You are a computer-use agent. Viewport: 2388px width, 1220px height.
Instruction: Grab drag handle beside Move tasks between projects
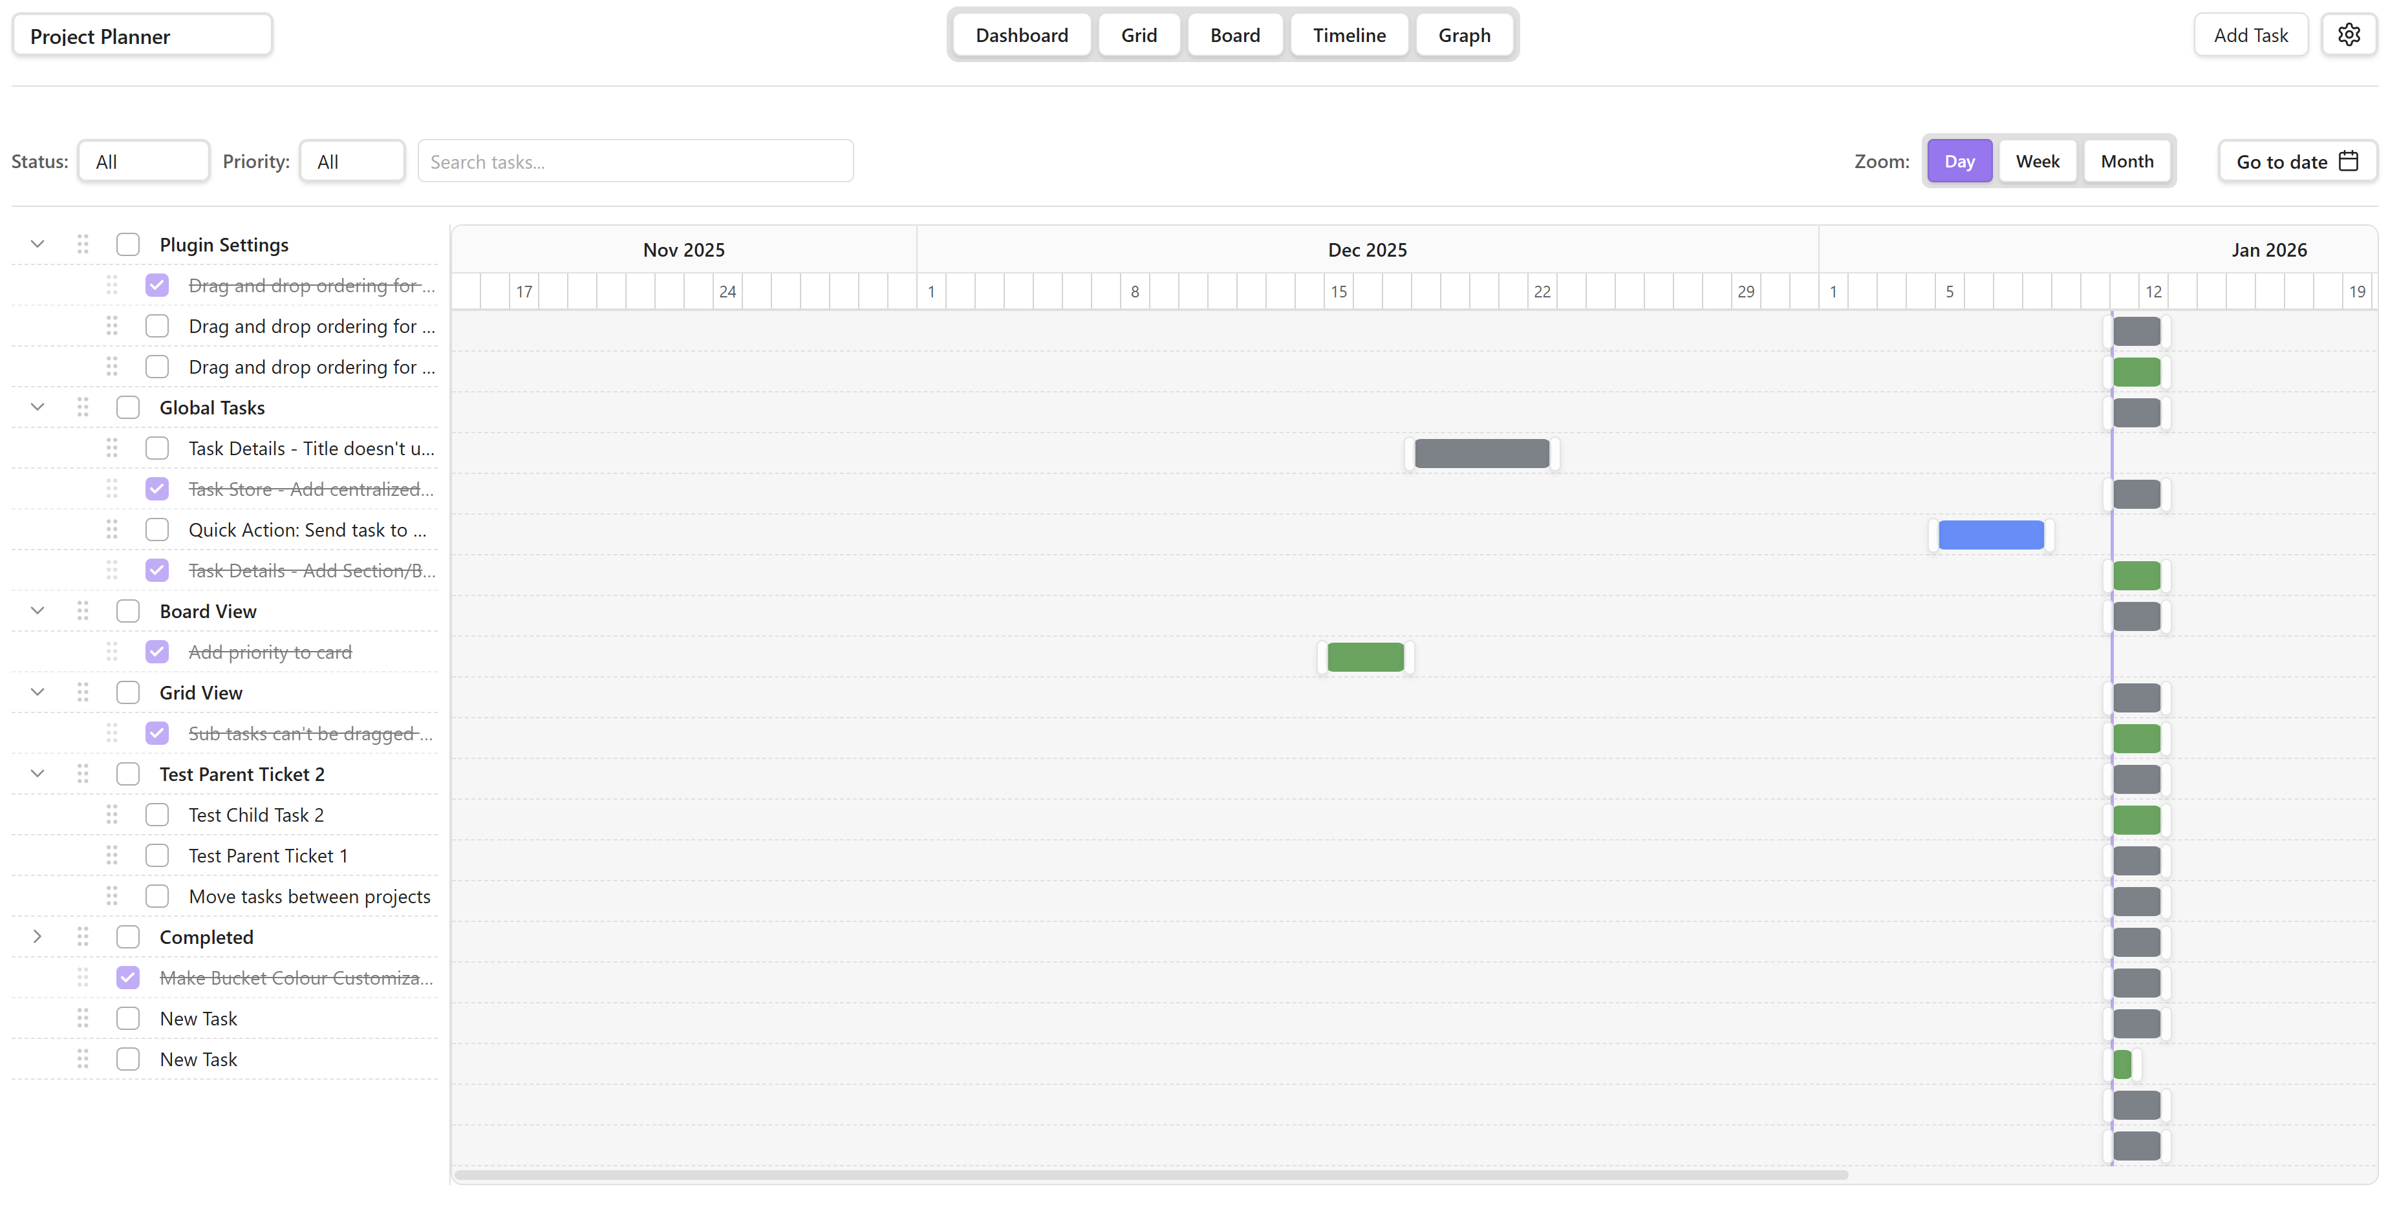coord(112,895)
